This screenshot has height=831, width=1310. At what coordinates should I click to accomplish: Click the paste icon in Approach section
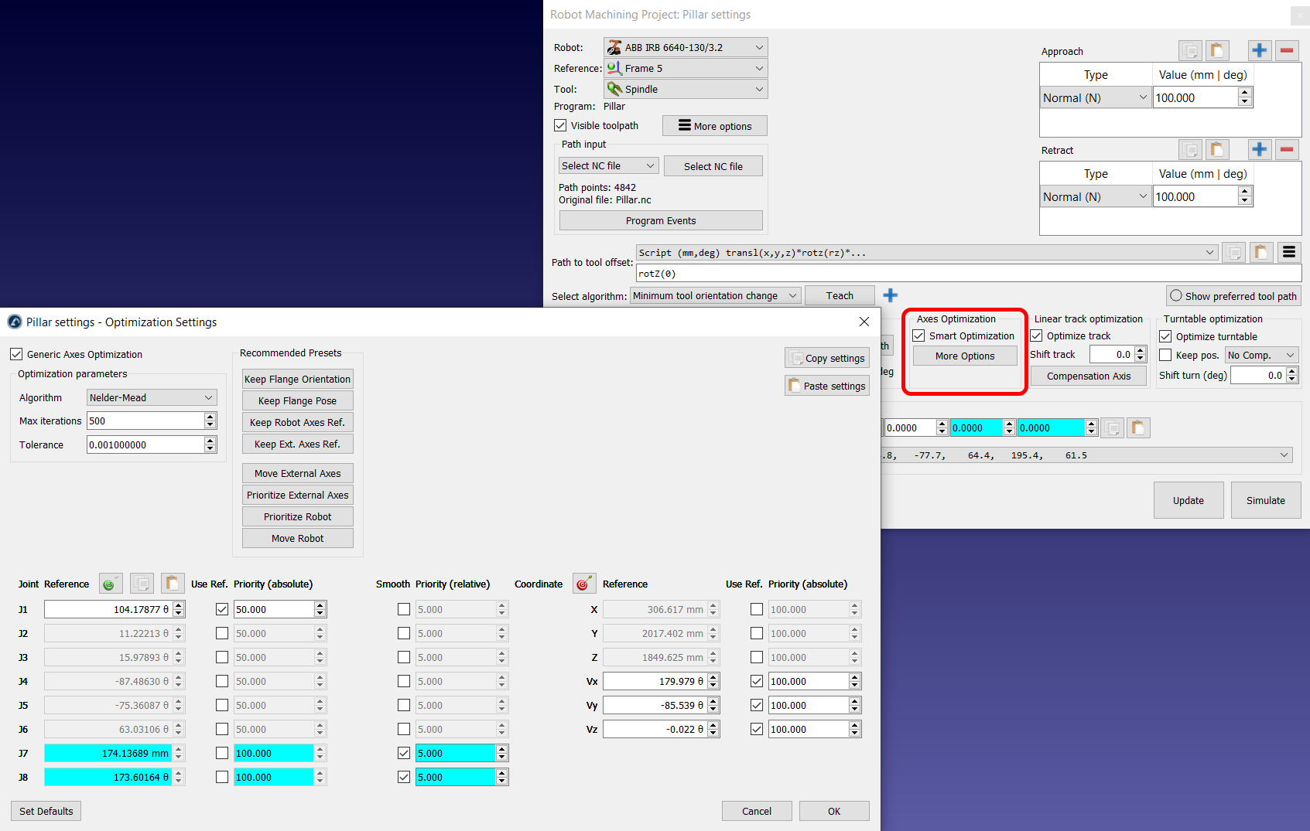1217,51
